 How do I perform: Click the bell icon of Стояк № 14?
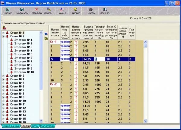(x=7, y=115)
